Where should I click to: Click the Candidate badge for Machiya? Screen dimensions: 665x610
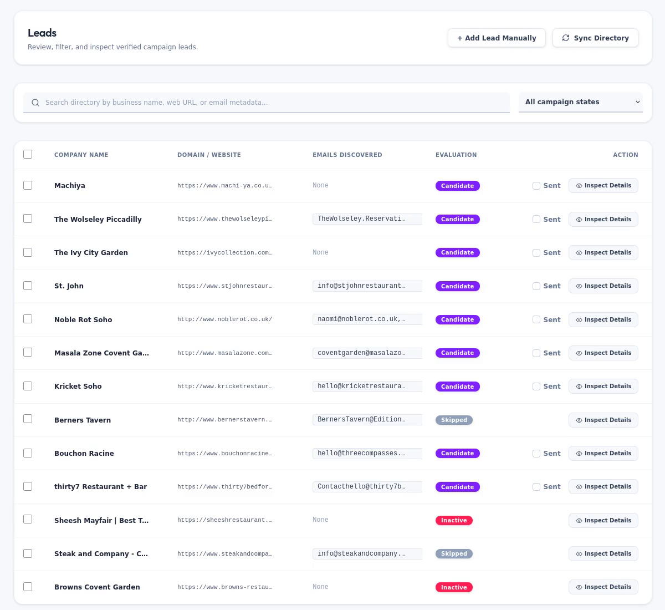(458, 186)
